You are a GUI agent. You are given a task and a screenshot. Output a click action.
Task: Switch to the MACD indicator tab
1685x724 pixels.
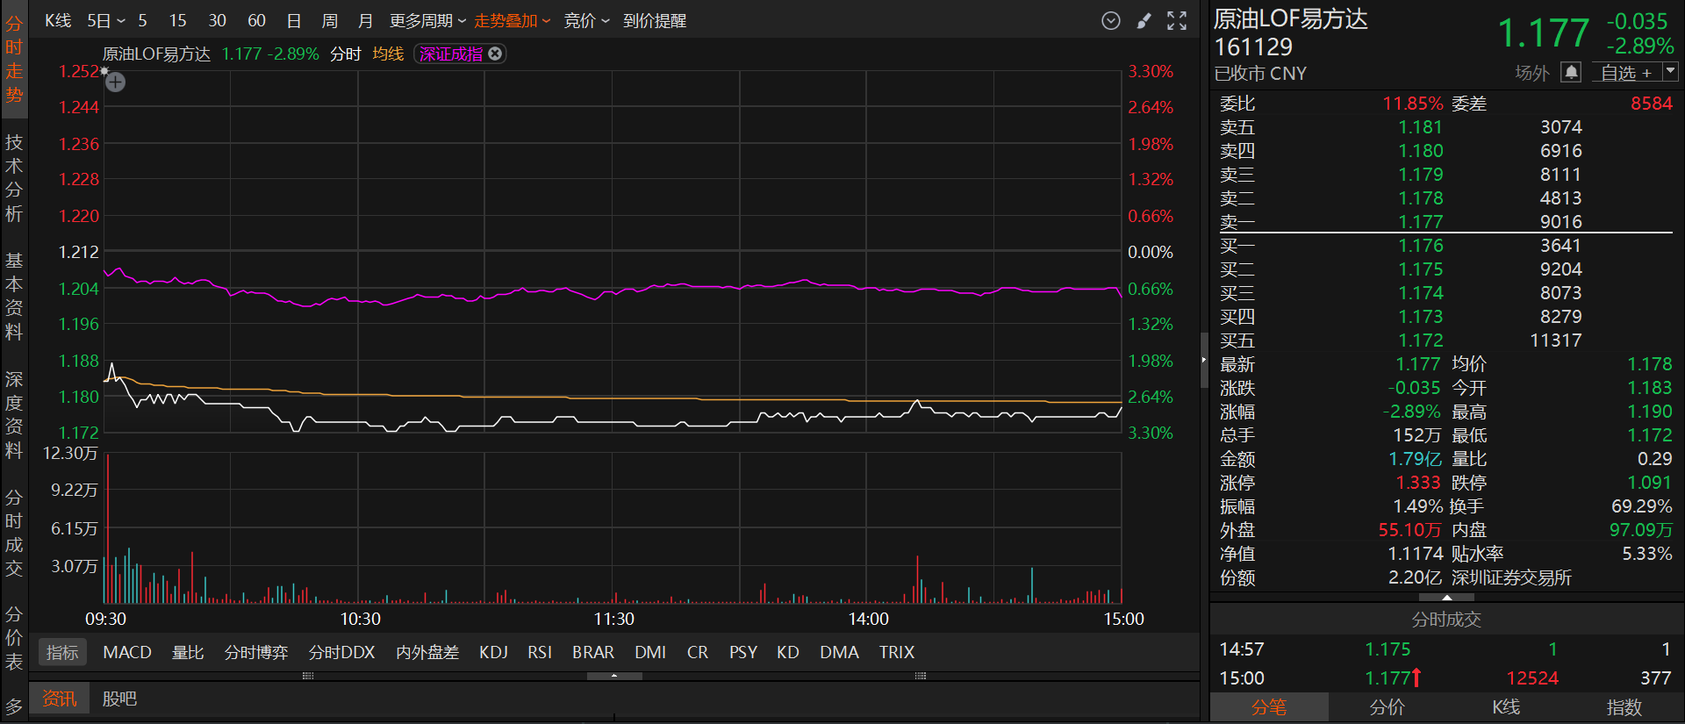(x=127, y=652)
